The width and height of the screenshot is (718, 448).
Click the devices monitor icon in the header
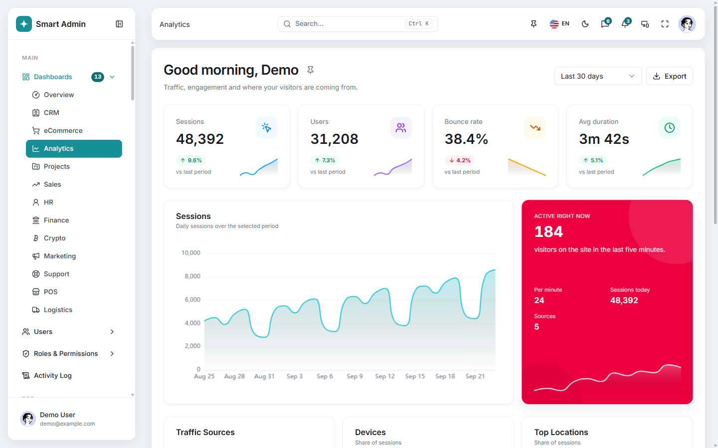(x=645, y=24)
